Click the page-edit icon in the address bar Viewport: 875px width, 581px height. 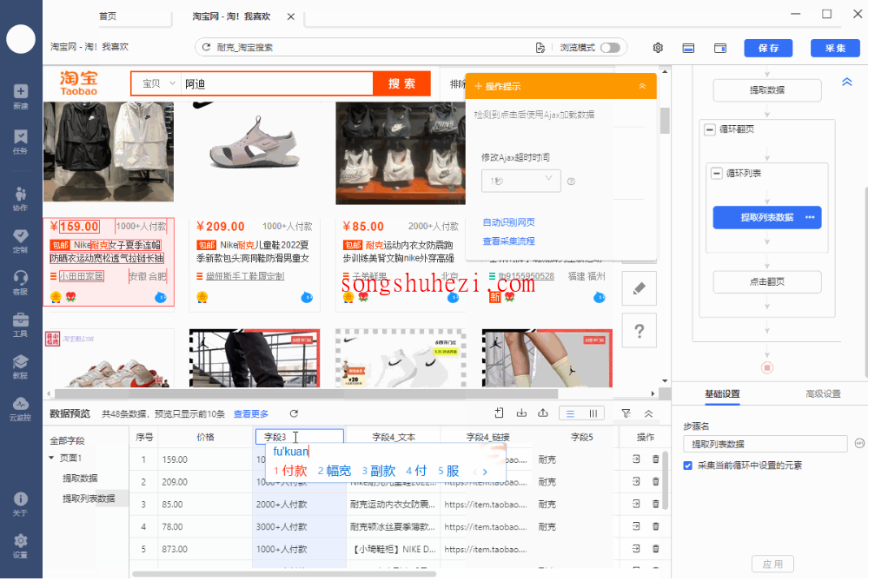(x=540, y=48)
